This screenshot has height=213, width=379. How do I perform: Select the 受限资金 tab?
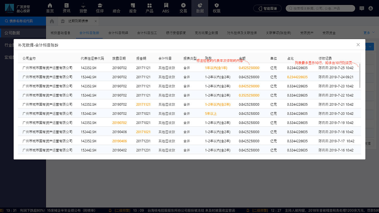click(329, 33)
